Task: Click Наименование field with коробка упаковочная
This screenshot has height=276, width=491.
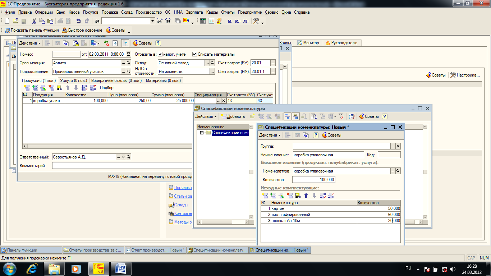Action: click(x=329, y=155)
